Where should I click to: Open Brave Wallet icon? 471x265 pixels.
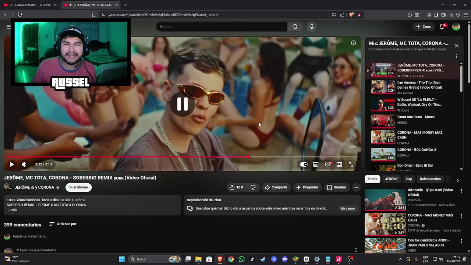[x=443, y=15]
